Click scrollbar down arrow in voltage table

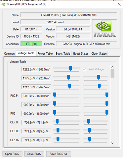112,143
